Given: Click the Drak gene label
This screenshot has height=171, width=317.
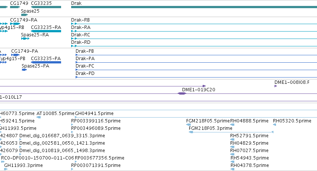Looking at the screenshot, I should coord(76,3).
